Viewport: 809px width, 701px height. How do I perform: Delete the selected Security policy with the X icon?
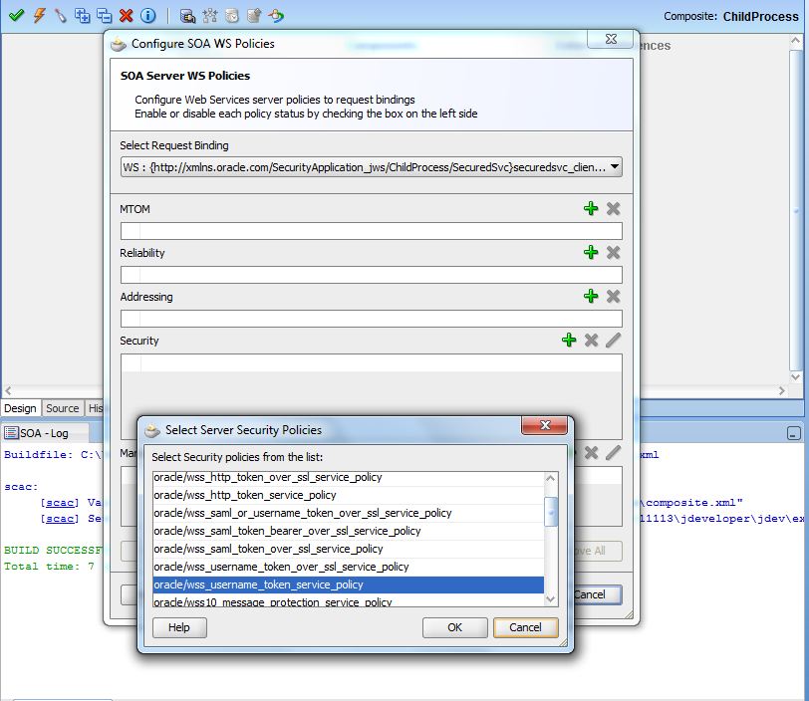590,339
